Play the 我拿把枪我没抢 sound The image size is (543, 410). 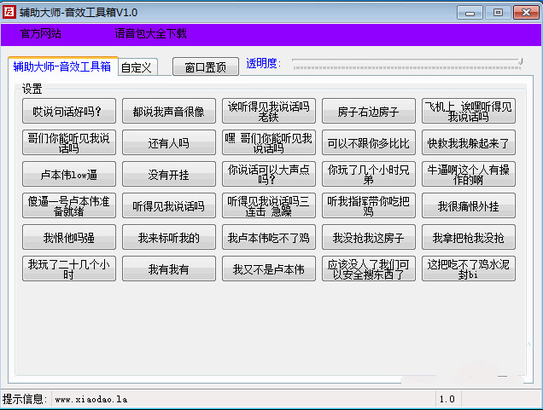(x=469, y=237)
